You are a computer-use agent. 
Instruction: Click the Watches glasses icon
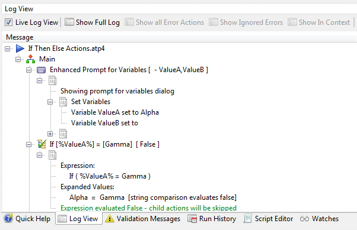click(x=304, y=219)
